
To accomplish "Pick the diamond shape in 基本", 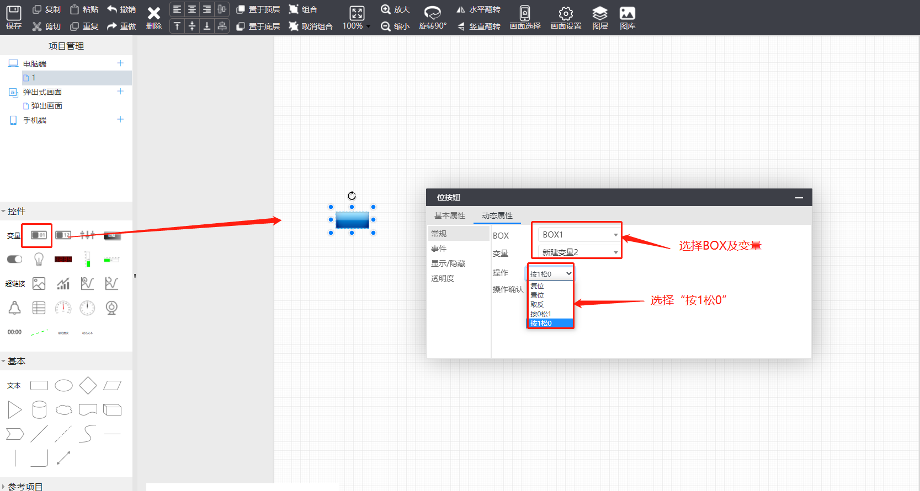I will (x=88, y=385).
